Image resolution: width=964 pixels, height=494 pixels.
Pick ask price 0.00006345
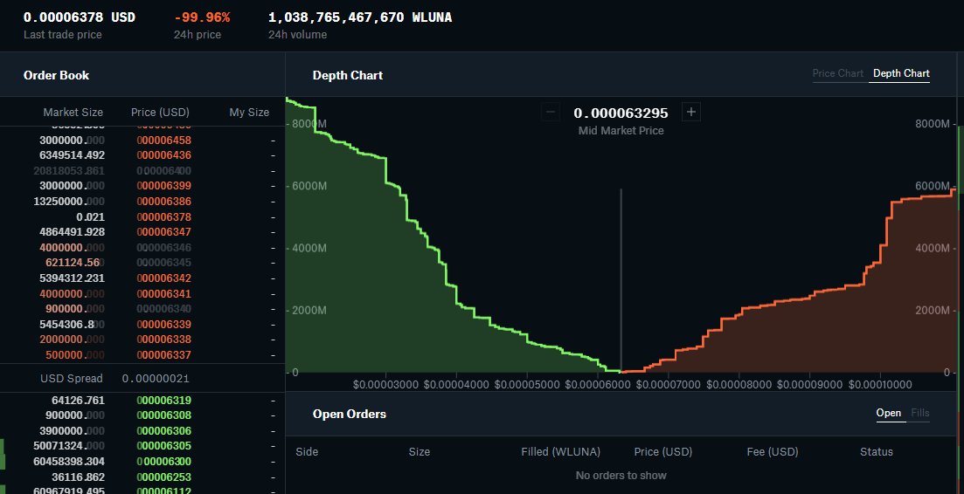(x=163, y=263)
